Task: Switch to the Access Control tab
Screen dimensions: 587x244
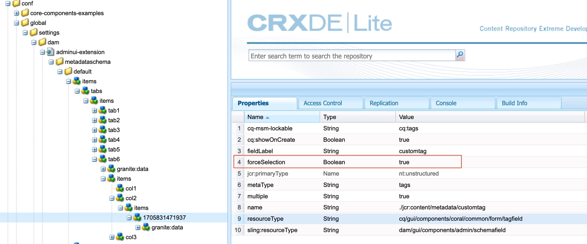Action: pyautogui.click(x=330, y=103)
